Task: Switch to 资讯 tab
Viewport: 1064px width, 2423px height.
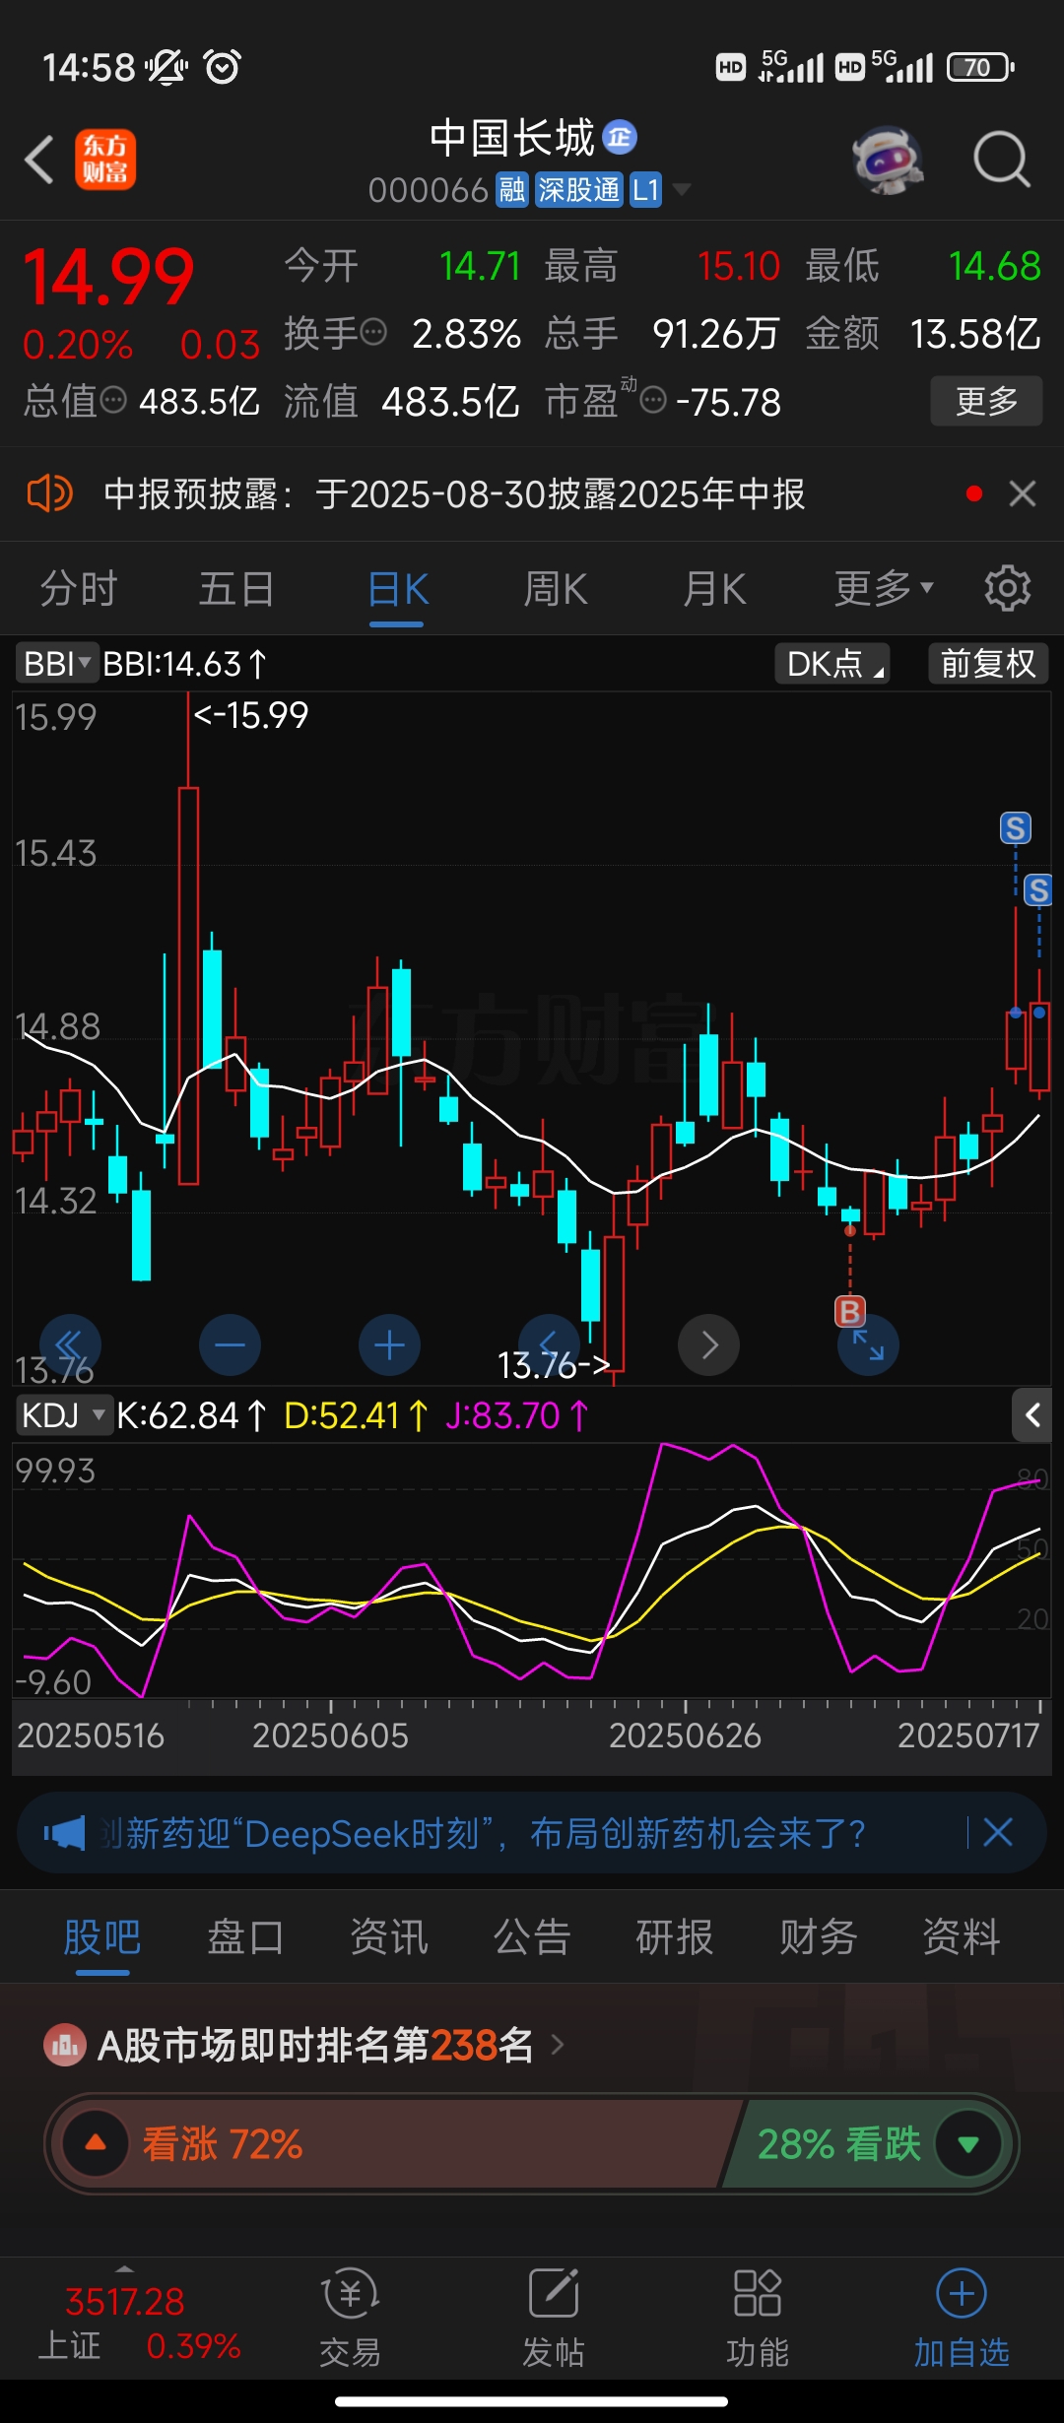Action: tap(389, 1937)
